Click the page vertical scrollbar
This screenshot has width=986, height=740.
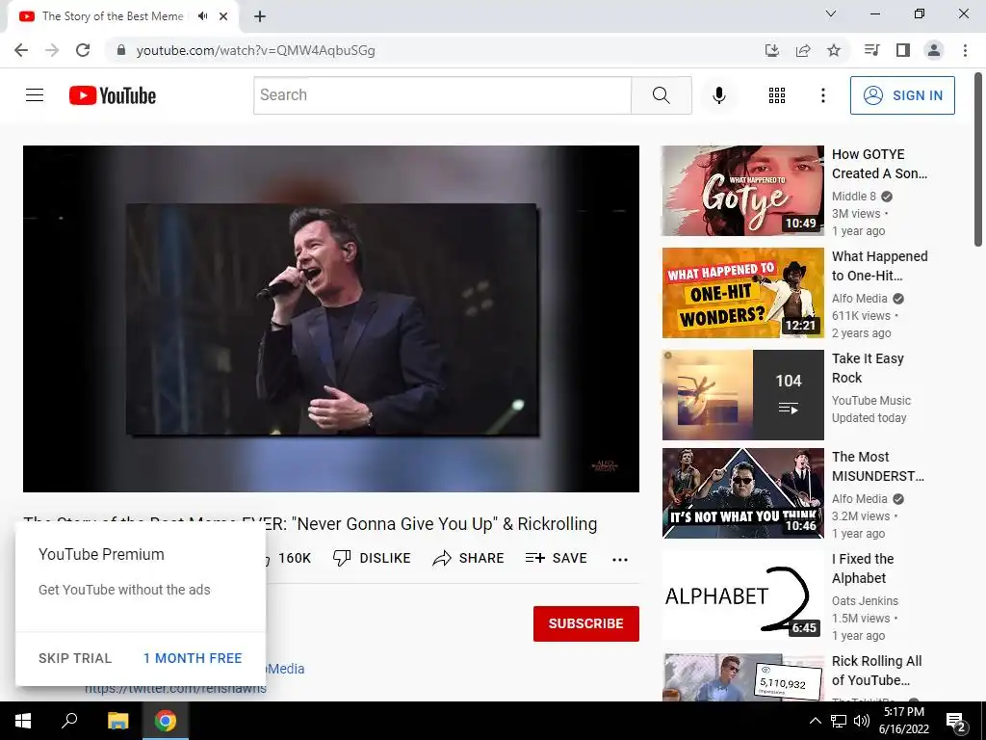(x=978, y=161)
